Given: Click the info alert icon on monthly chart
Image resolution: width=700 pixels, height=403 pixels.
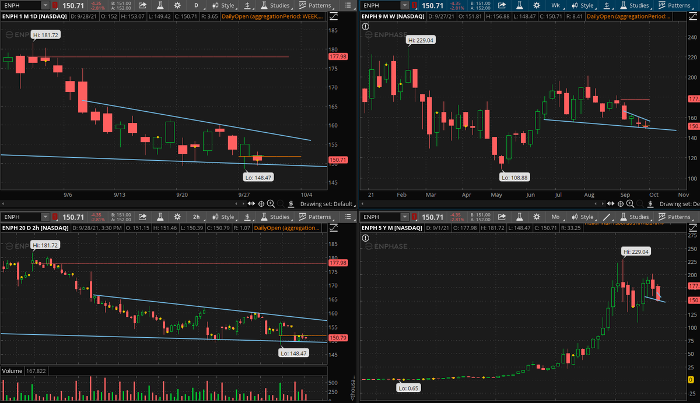Looking at the screenshot, I should [366, 238].
